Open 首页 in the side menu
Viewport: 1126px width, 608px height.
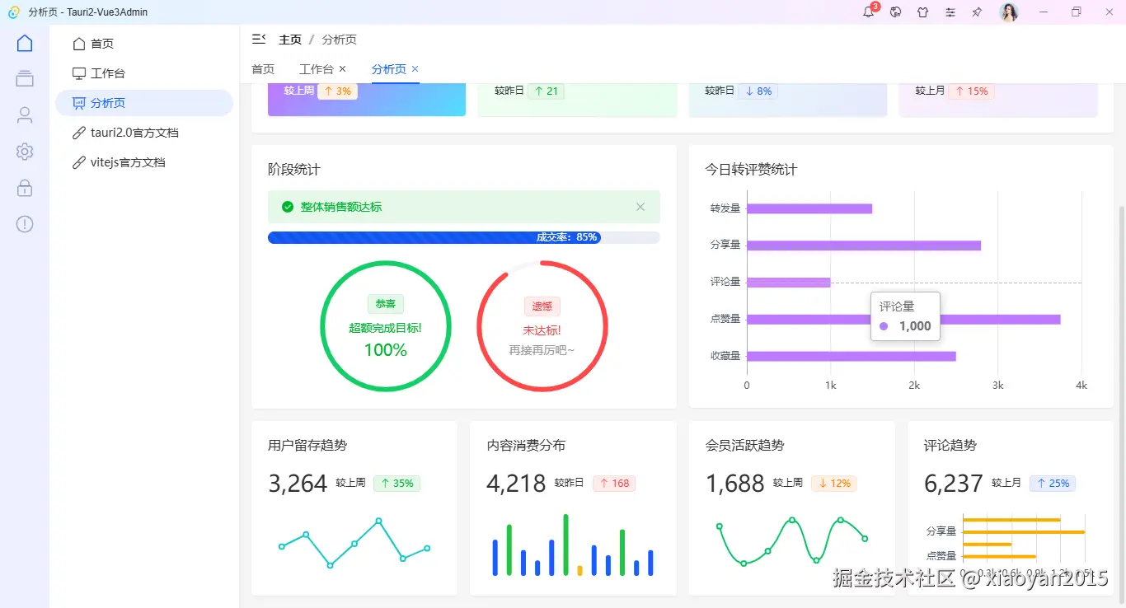(144, 44)
